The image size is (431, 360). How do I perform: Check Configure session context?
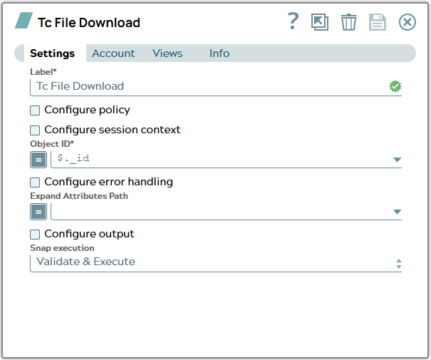(35, 130)
